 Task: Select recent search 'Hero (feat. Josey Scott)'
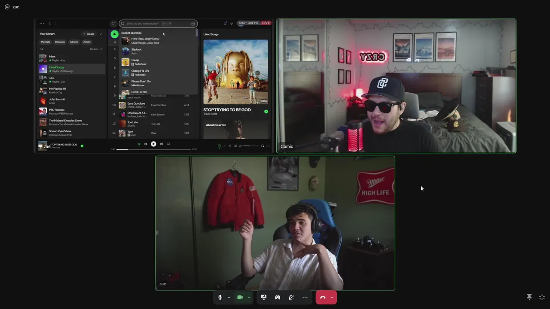158,40
